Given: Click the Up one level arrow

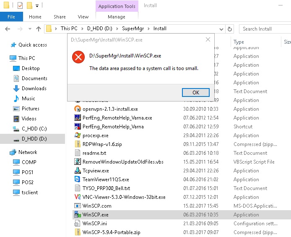Looking at the screenshot, I should tap(39, 29).
